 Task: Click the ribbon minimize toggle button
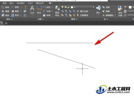click(x=50, y=3)
